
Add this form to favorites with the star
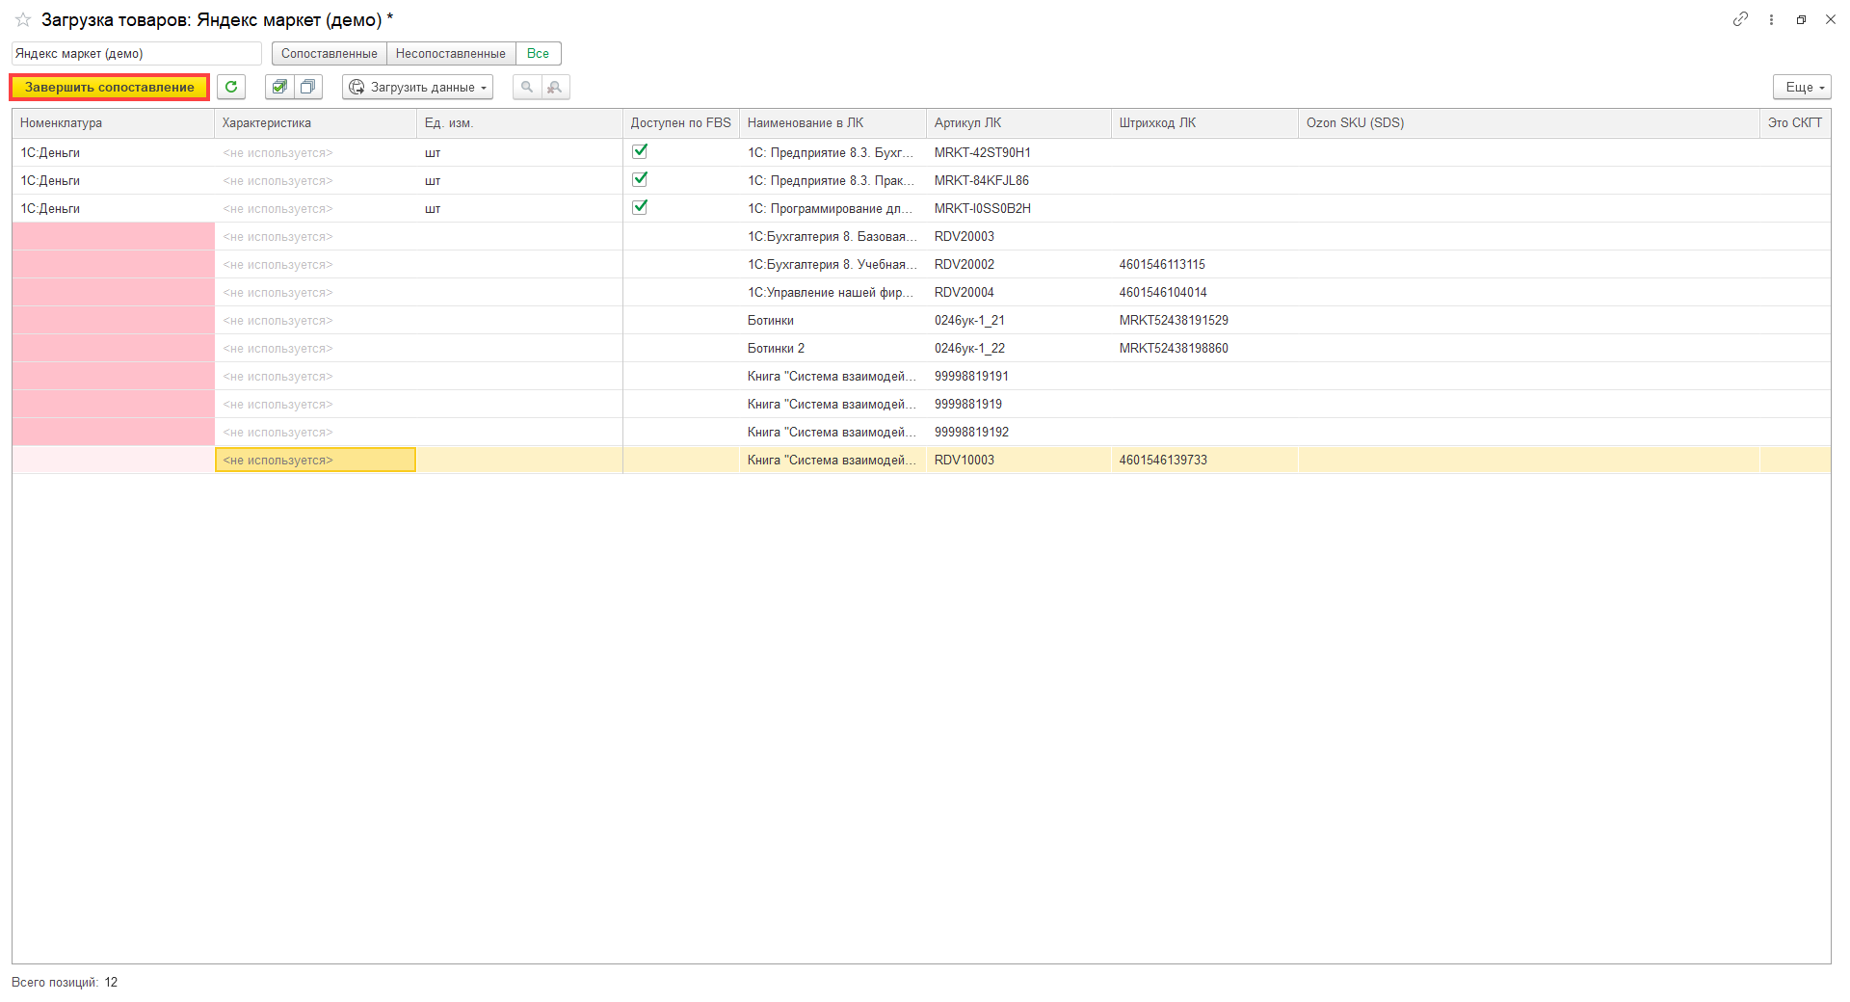(x=23, y=20)
